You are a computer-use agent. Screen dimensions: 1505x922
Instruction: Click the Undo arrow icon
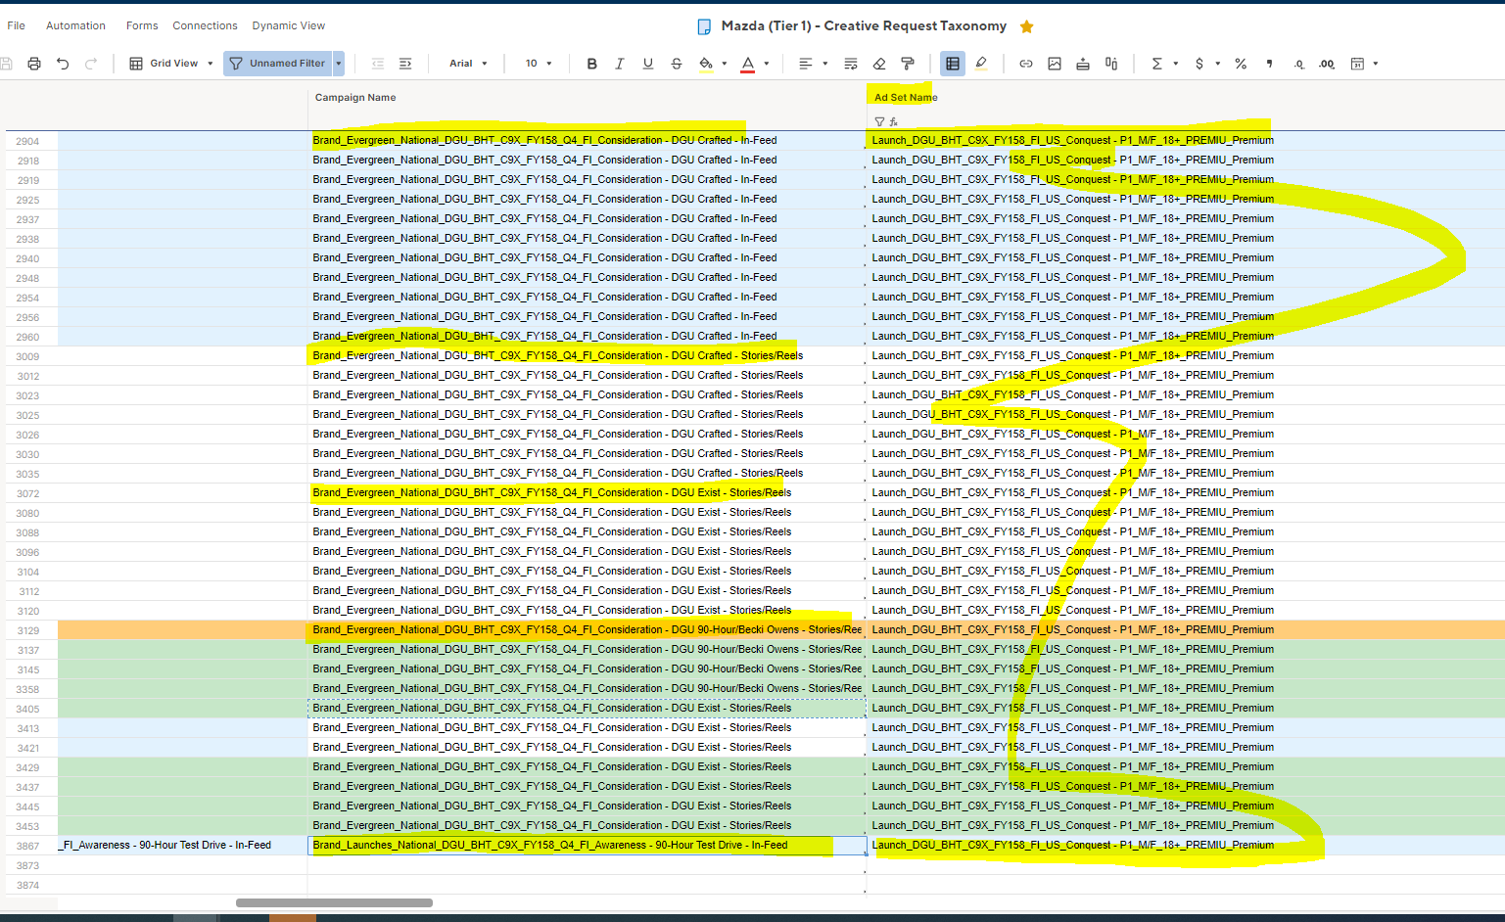(63, 64)
